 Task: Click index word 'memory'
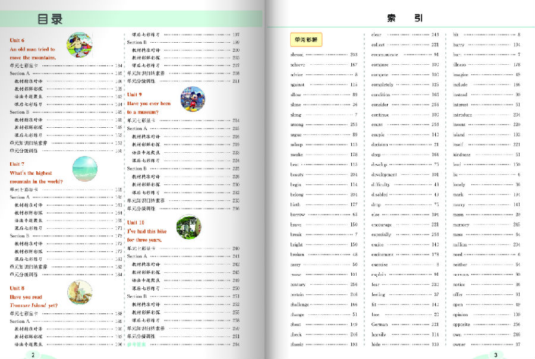pyautogui.click(x=461, y=225)
